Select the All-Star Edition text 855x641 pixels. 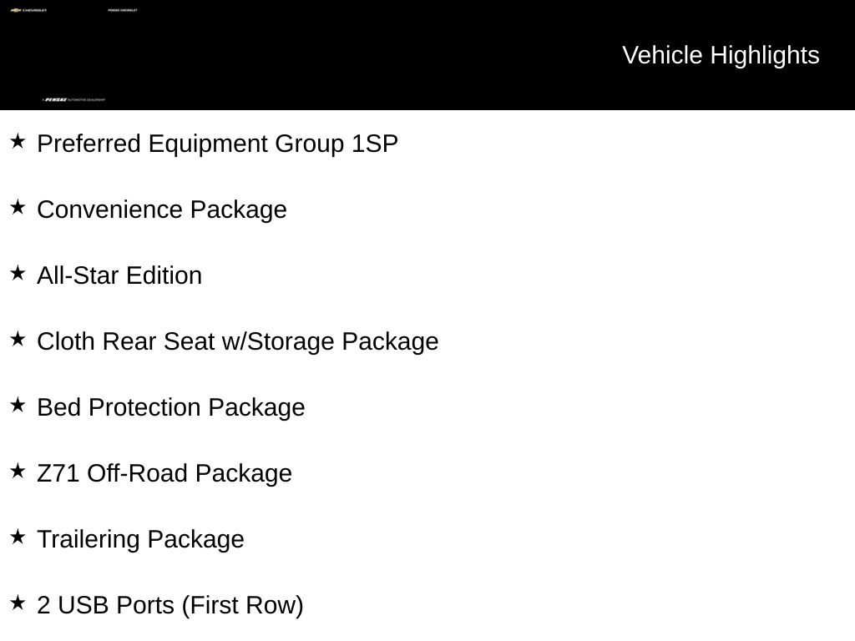click(x=119, y=275)
